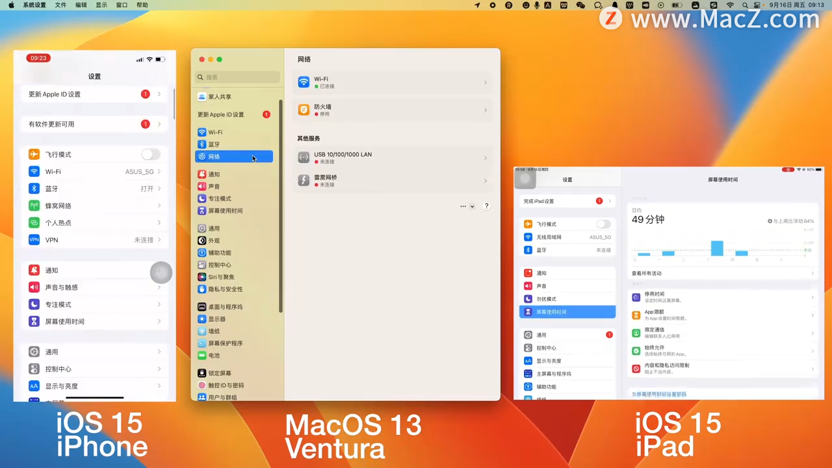Open 屏幕保护程序 in Mac settings sidebar
The height and width of the screenshot is (468, 832).
pyautogui.click(x=234, y=343)
